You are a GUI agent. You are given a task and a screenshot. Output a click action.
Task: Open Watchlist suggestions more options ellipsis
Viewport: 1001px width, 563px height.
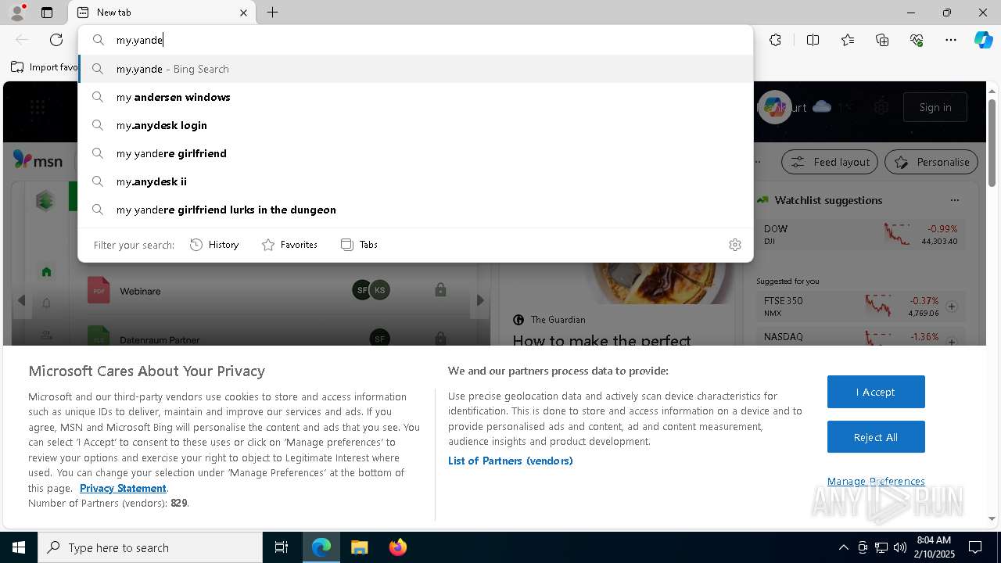[x=954, y=200]
